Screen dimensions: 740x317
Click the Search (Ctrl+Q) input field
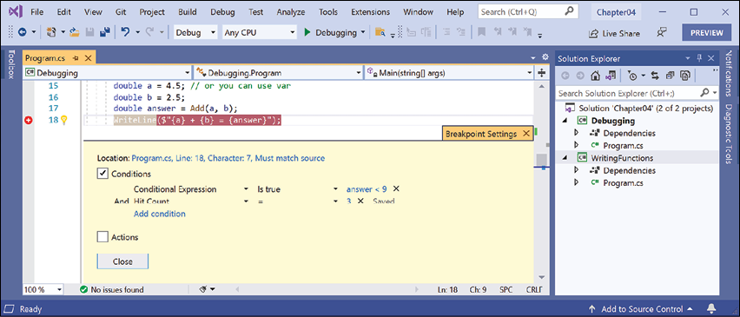tap(527, 12)
